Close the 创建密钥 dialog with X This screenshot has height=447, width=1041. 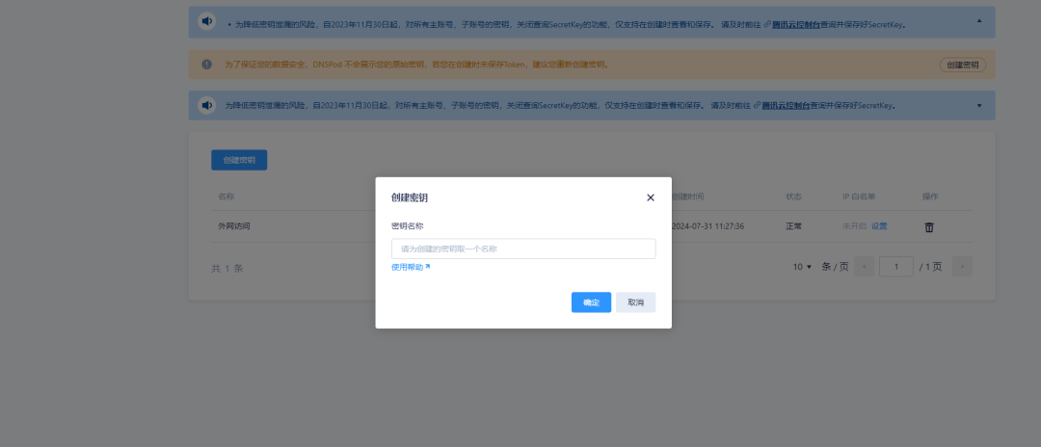650,197
